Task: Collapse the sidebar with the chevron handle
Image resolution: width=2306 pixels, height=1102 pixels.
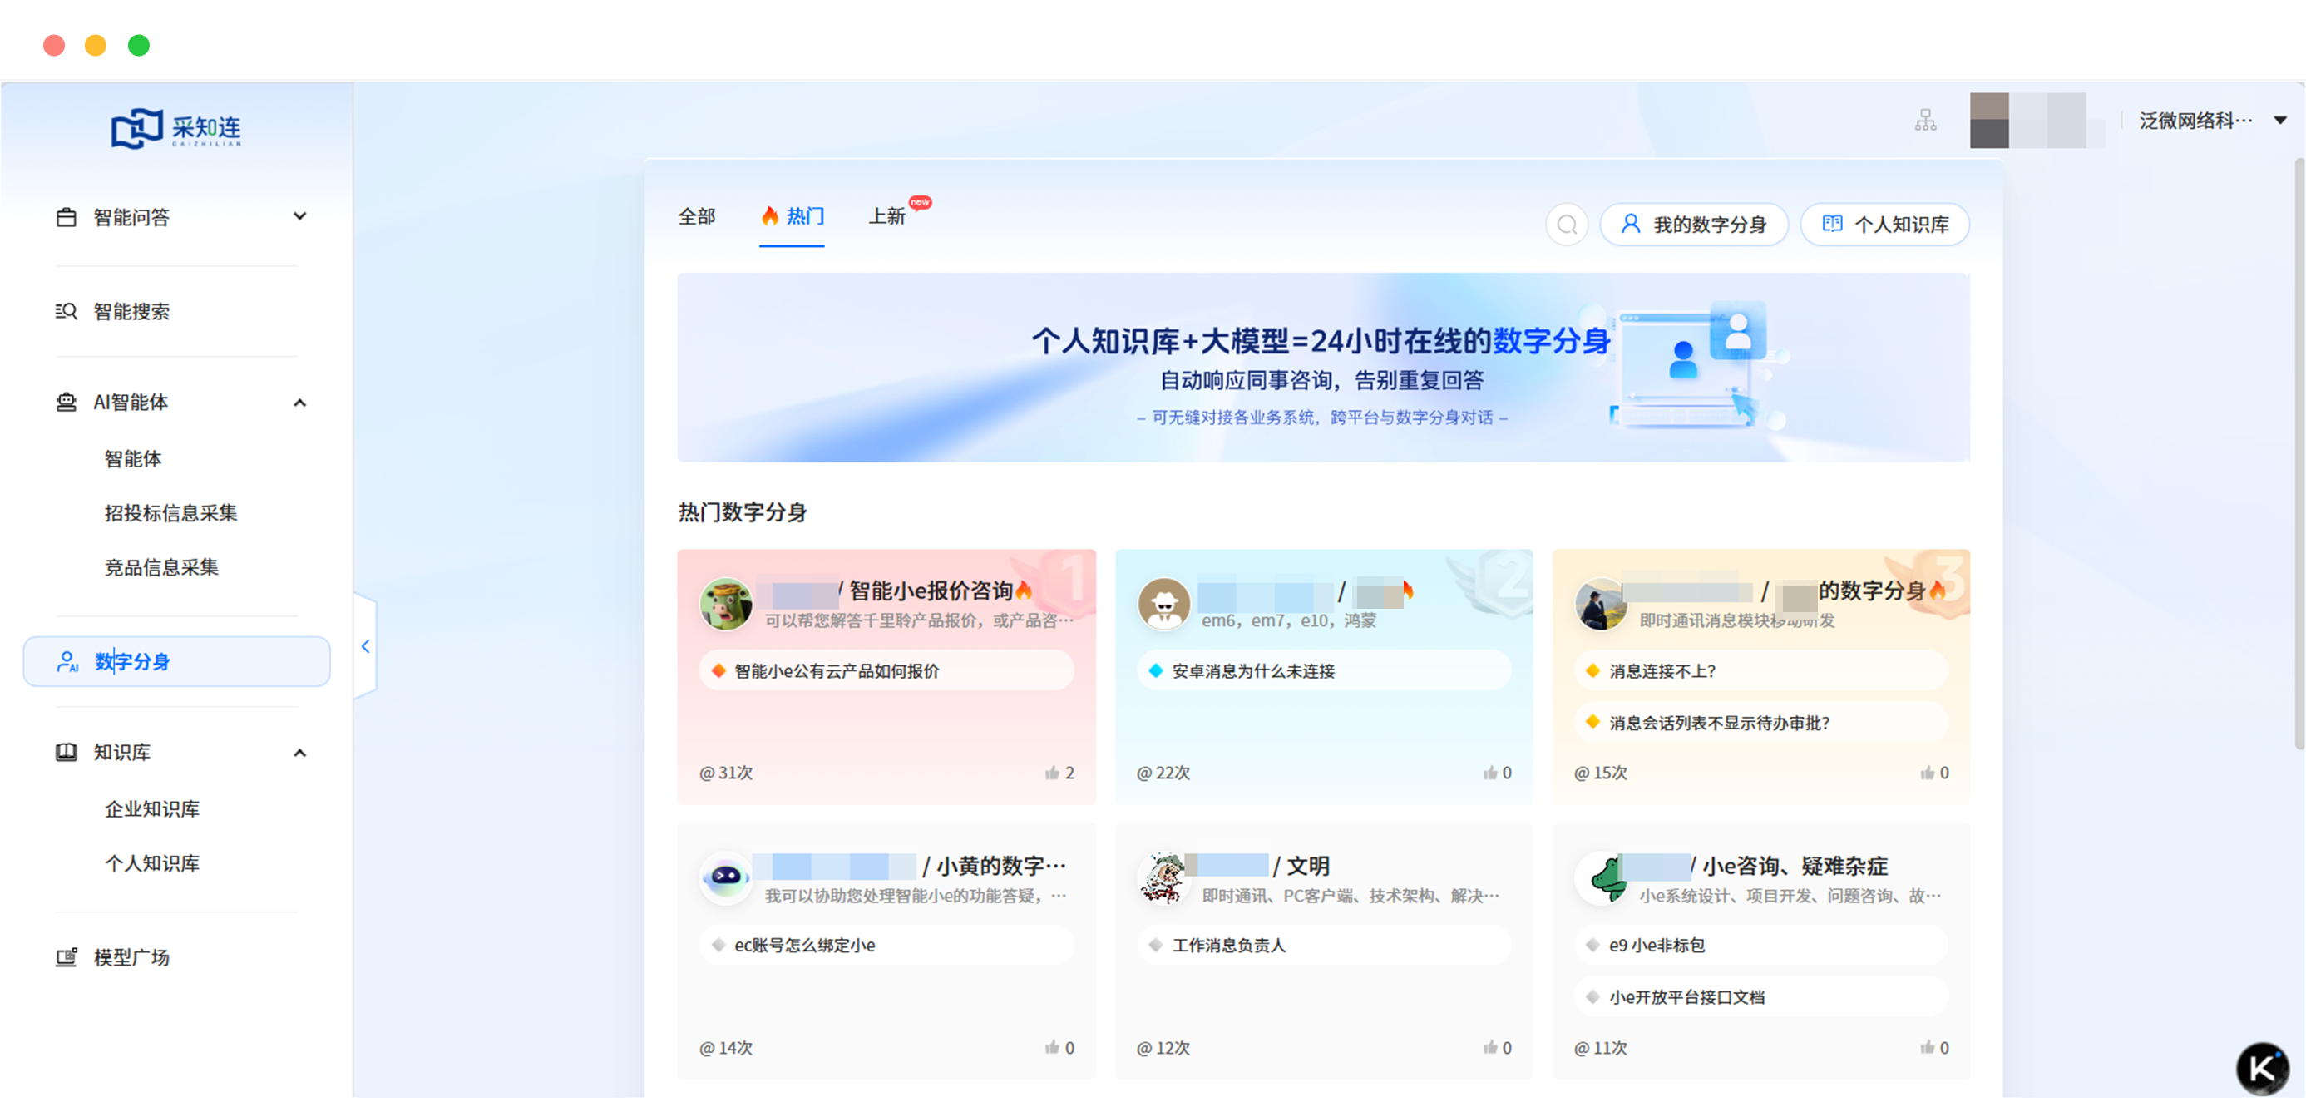Action: 365,645
